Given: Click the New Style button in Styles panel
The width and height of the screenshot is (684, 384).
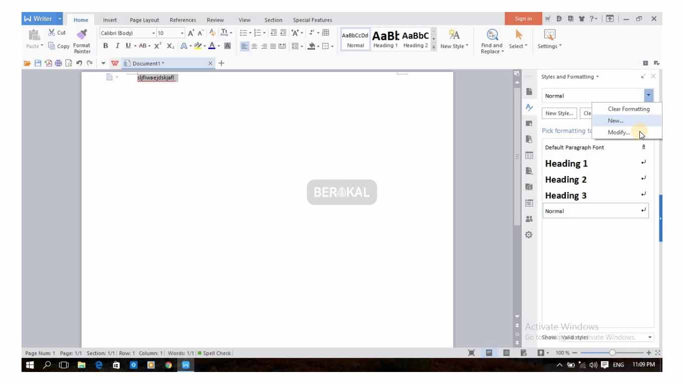Looking at the screenshot, I should (x=558, y=113).
